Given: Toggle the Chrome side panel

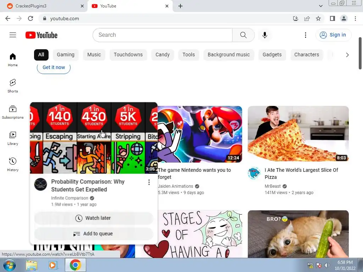Looking at the screenshot, I should click(x=333, y=18).
